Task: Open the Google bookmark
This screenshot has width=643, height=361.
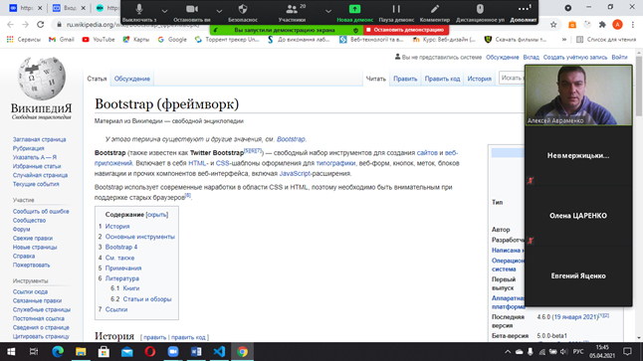Action: tap(172, 40)
